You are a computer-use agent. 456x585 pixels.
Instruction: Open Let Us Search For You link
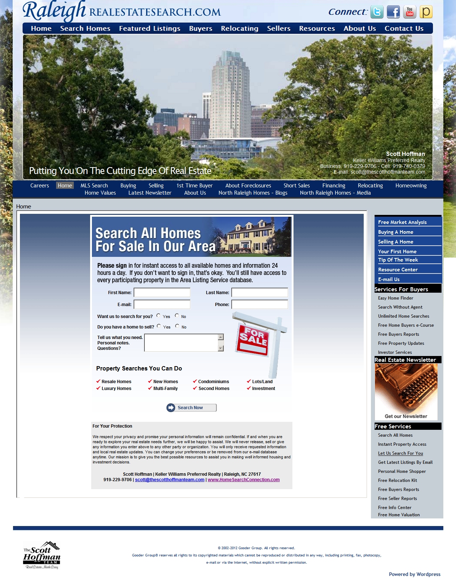pos(401,453)
